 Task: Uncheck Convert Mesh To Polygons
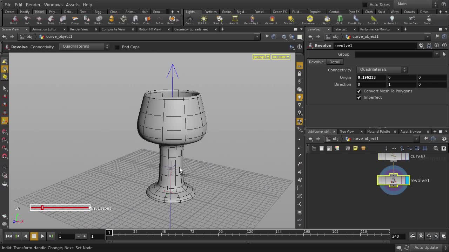click(x=359, y=91)
